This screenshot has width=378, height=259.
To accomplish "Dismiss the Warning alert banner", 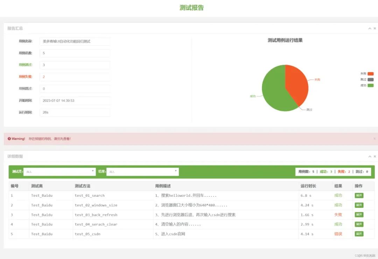I will coord(374,139).
